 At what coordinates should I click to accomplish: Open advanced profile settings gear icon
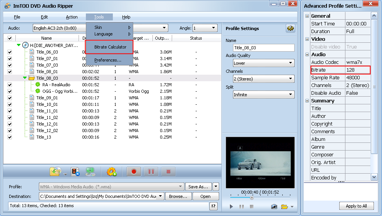[290, 28]
